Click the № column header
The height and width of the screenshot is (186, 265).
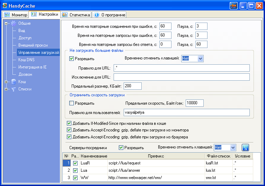click(67, 156)
